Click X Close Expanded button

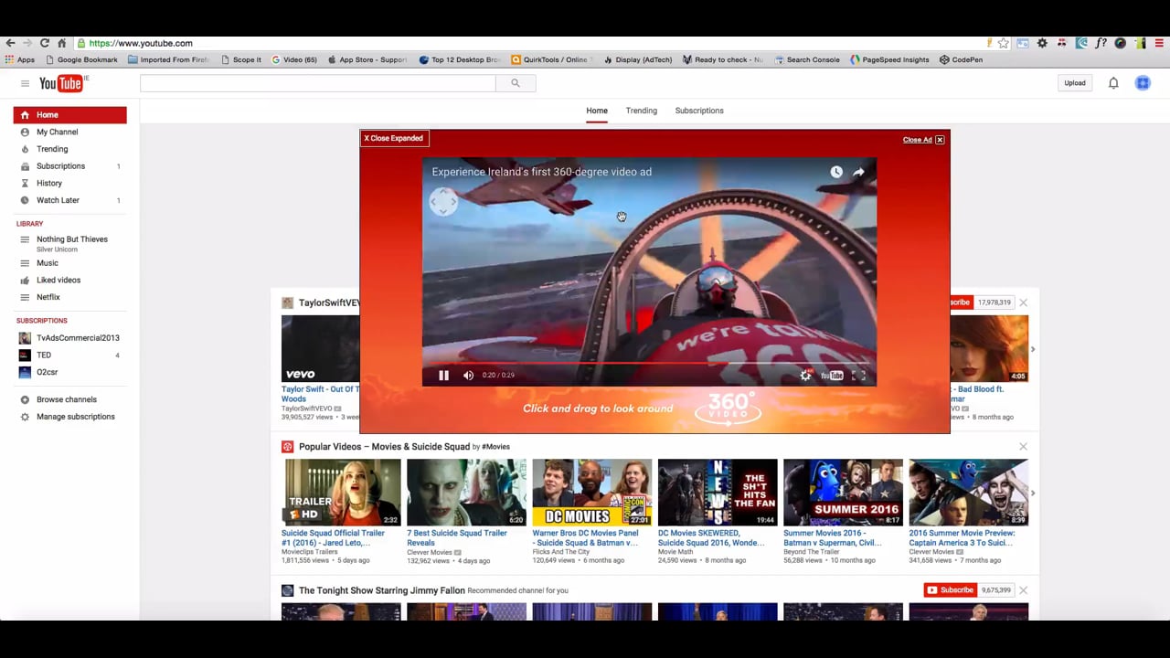[x=394, y=138]
